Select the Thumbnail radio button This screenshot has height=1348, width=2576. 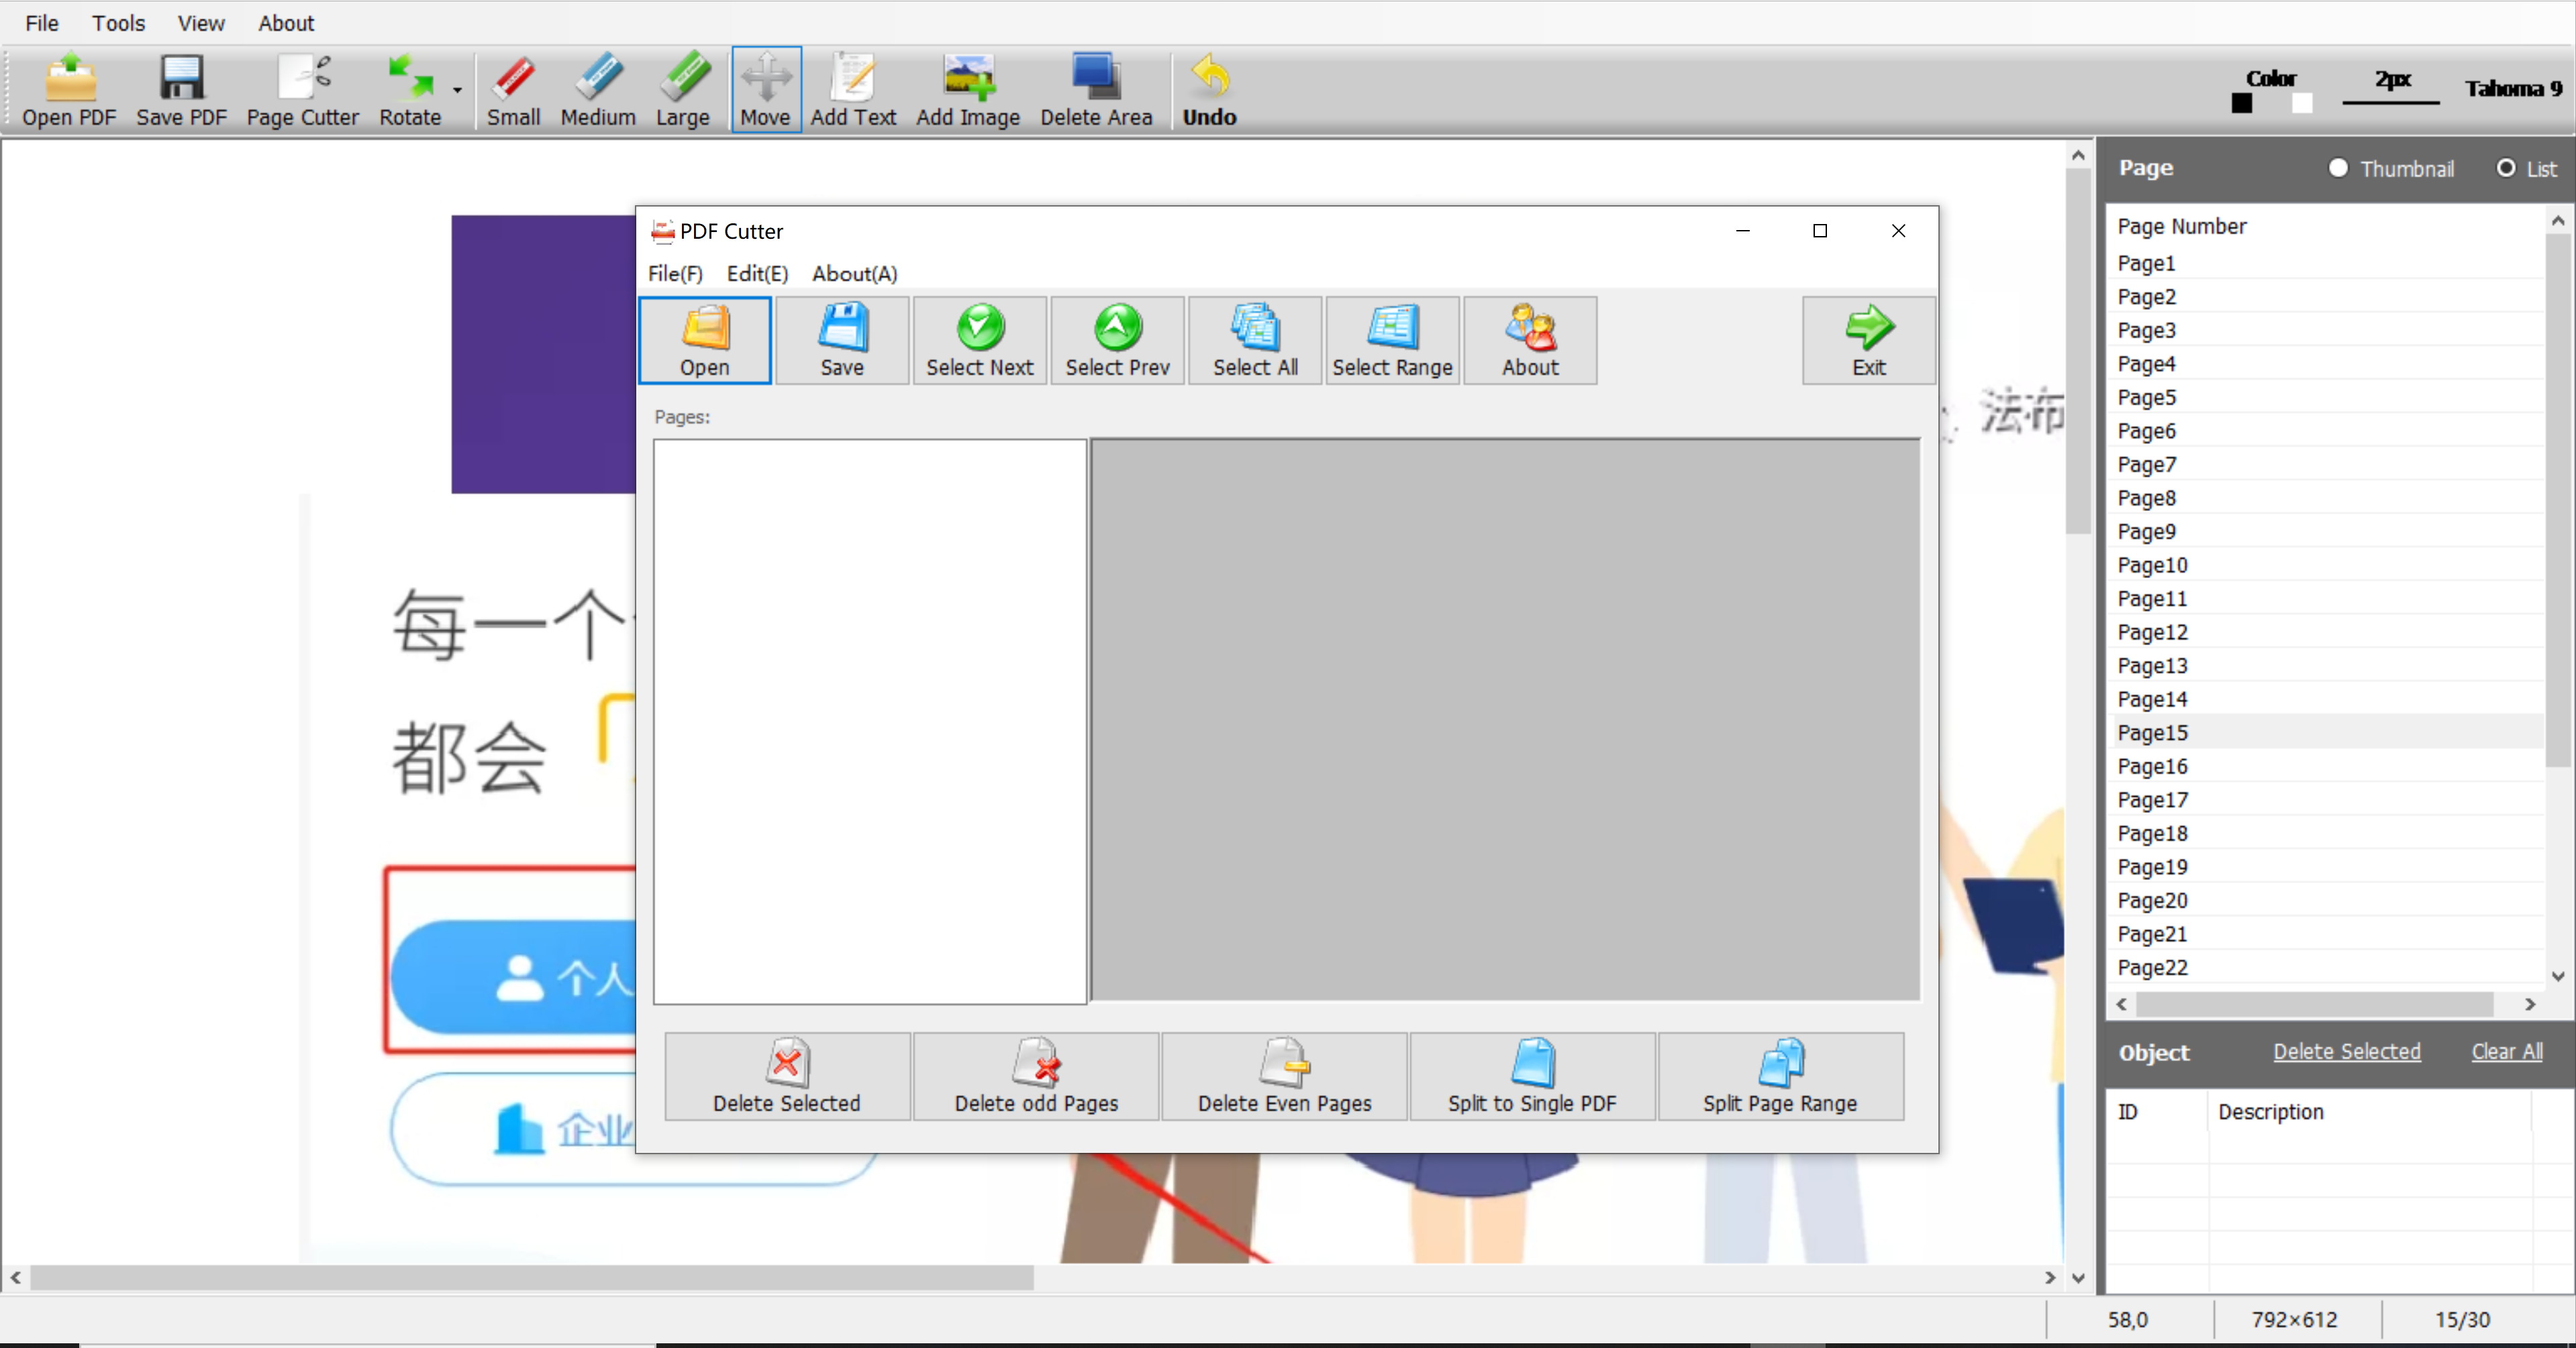point(2338,168)
